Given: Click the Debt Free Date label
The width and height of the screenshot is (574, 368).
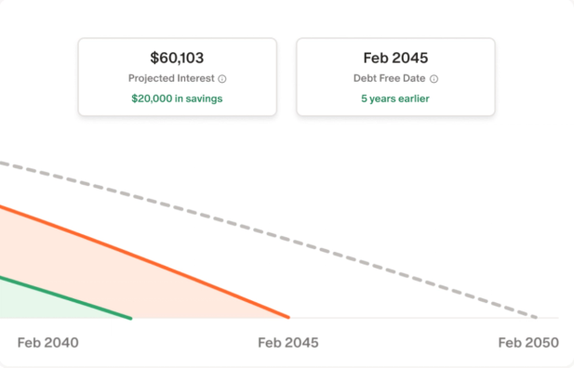Looking at the screenshot, I should coord(389,78).
